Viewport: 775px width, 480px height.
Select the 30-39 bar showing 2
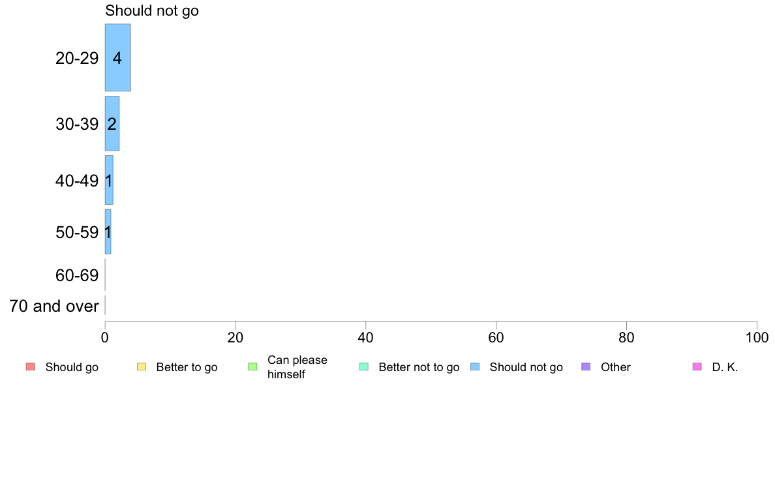pos(112,123)
